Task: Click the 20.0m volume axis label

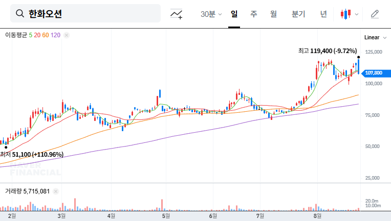Action: (372, 201)
